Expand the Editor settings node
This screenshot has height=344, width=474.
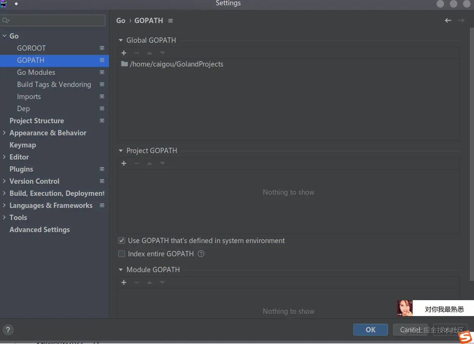[5, 157]
